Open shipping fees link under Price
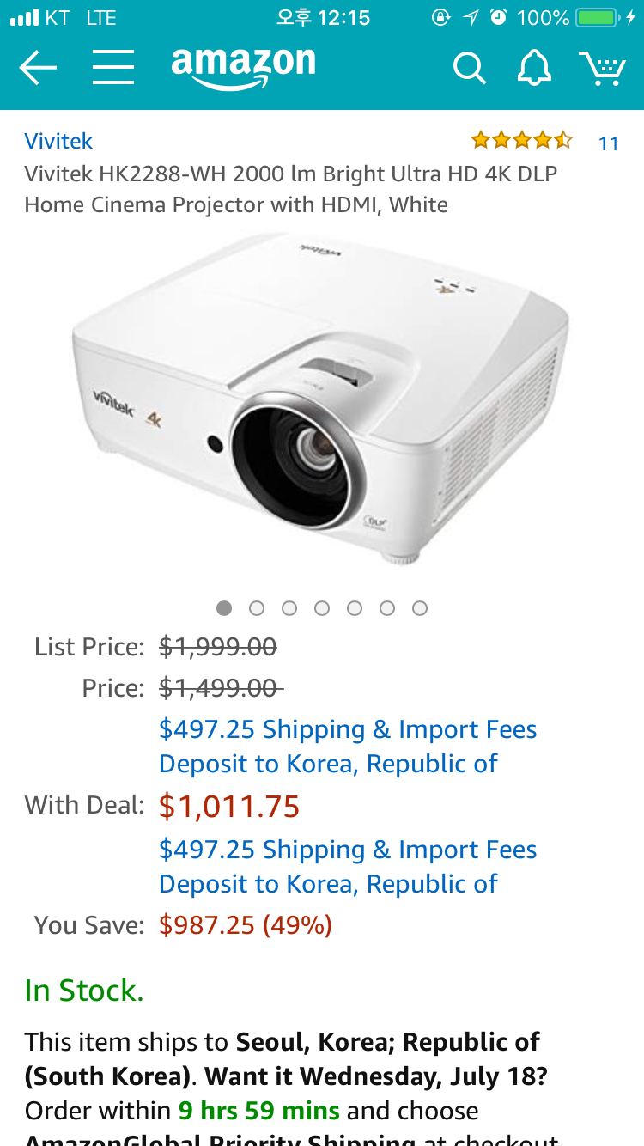This screenshot has width=644, height=1146. click(348, 747)
